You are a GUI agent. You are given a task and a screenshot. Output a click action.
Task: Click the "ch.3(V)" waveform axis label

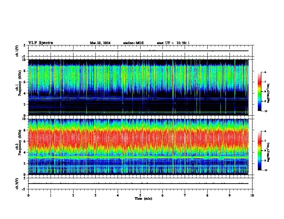pyautogui.click(x=17, y=184)
